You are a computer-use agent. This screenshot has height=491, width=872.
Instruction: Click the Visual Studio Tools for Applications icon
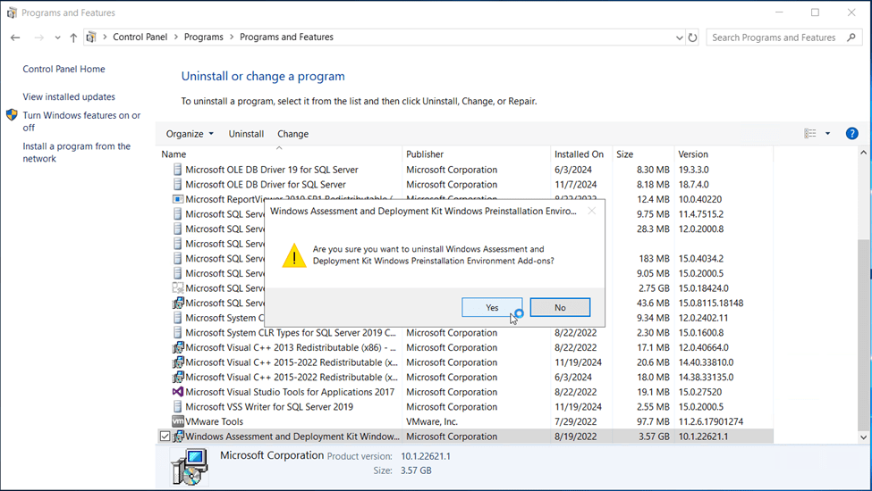click(178, 392)
